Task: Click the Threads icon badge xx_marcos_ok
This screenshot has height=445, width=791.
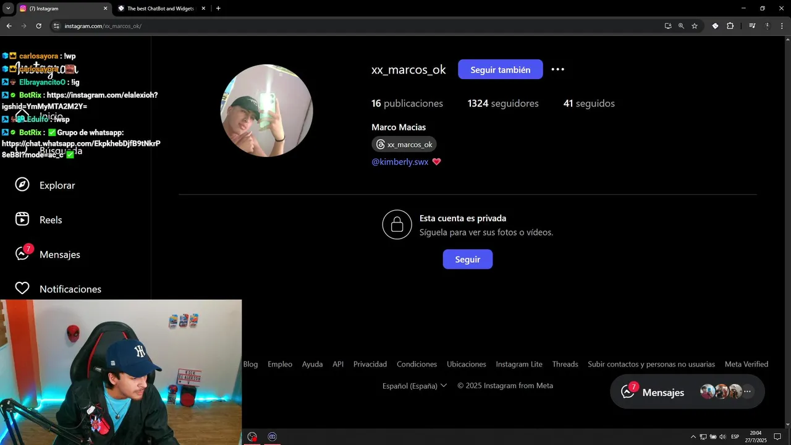Action: click(404, 144)
